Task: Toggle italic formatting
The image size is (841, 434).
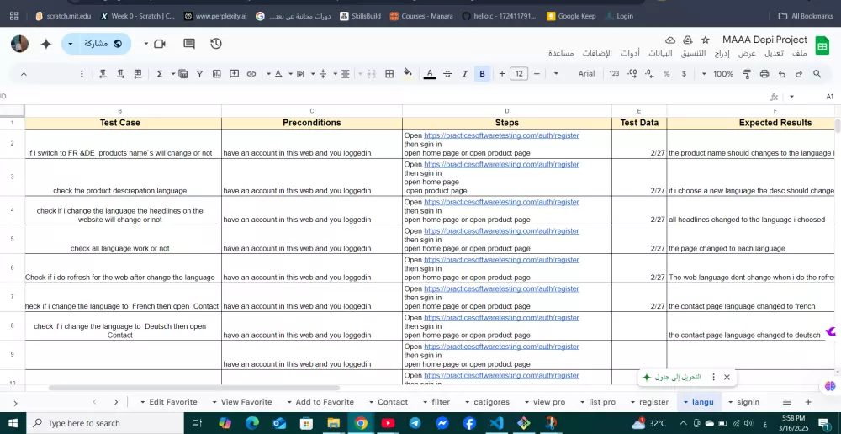Action: (x=464, y=74)
